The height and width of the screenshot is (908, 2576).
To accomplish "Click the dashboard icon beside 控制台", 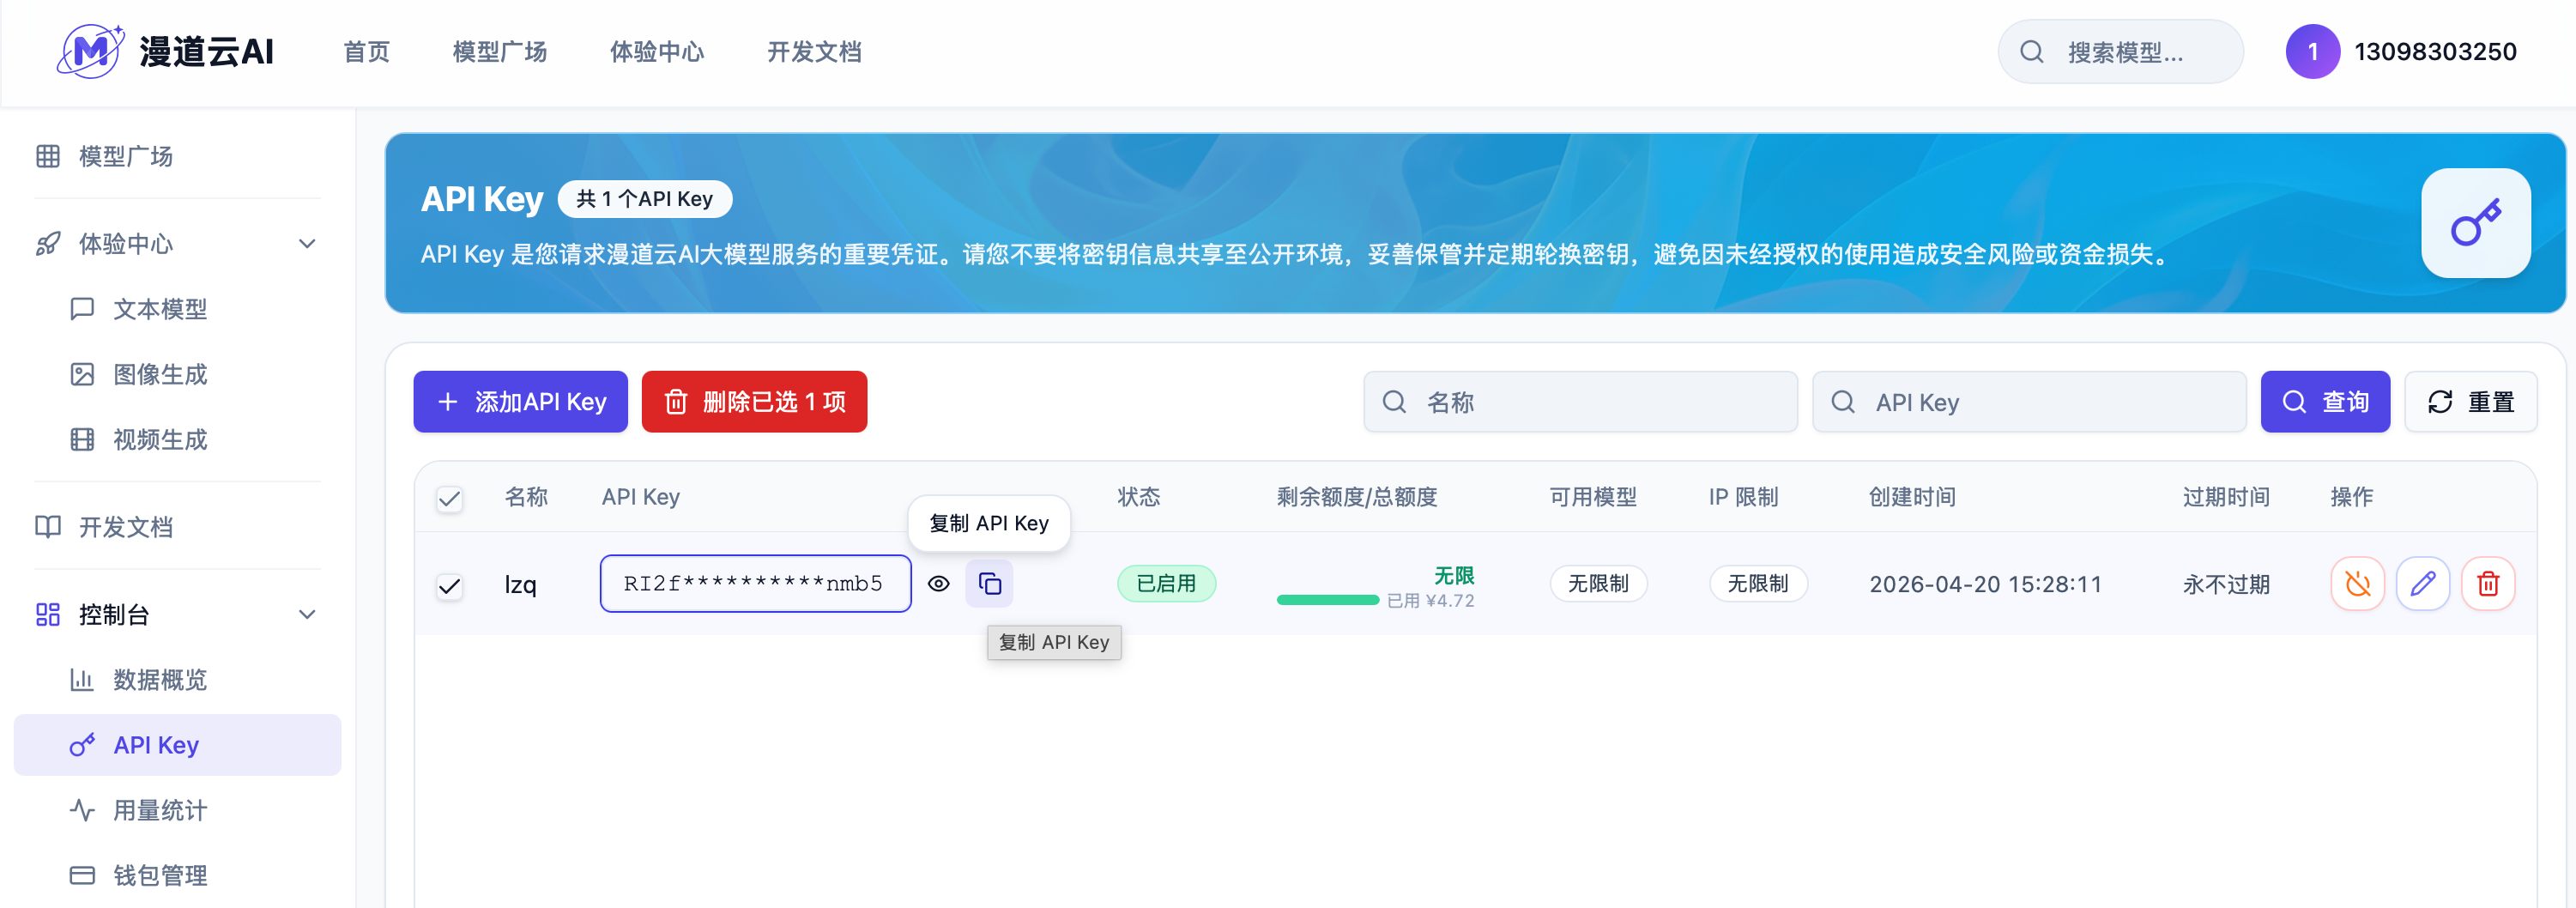I will click(x=48, y=614).
